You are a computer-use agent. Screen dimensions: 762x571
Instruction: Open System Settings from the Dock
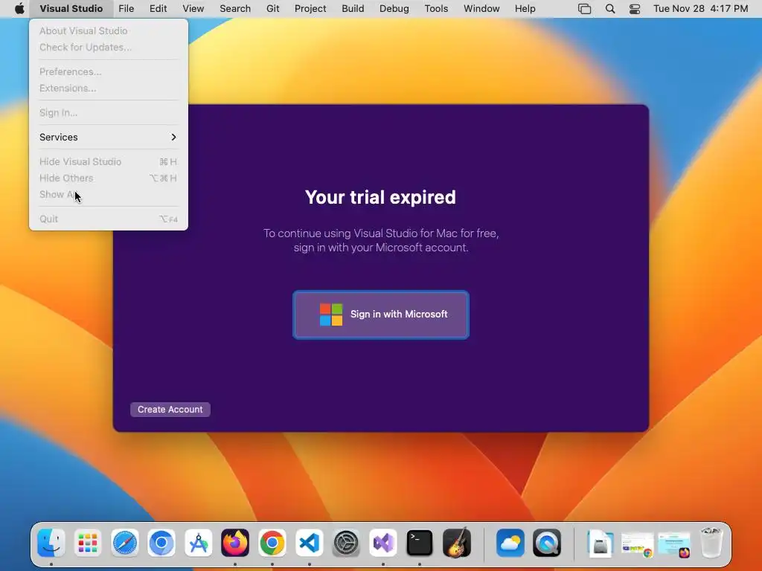(346, 543)
